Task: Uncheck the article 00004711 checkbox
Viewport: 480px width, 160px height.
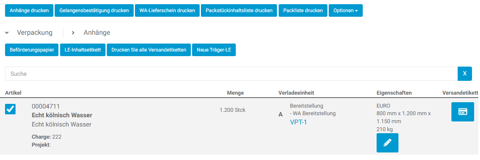Action: point(11,109)
